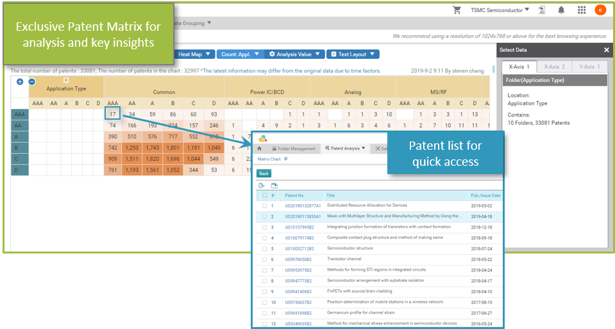
Task: Open the document list icon beside TSMC Semiconductor
Action: pyautogui.click(x=542, y=10)
